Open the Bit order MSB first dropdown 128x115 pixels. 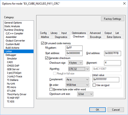(77, 85)
